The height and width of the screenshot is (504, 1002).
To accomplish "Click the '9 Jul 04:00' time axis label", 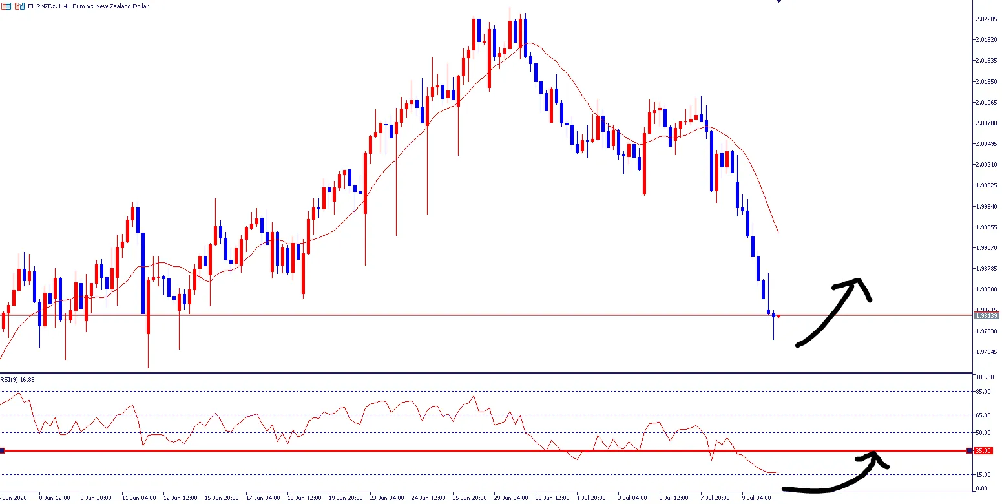I will (757, 498).
